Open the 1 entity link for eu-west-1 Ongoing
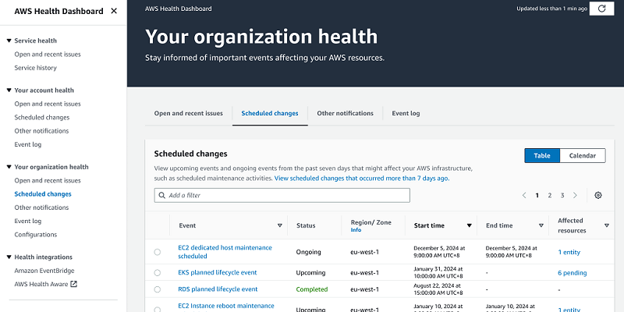The width and height of the screenshot is (624, 312). click(569, 252)
